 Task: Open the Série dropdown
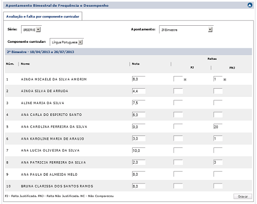[31, 29]
